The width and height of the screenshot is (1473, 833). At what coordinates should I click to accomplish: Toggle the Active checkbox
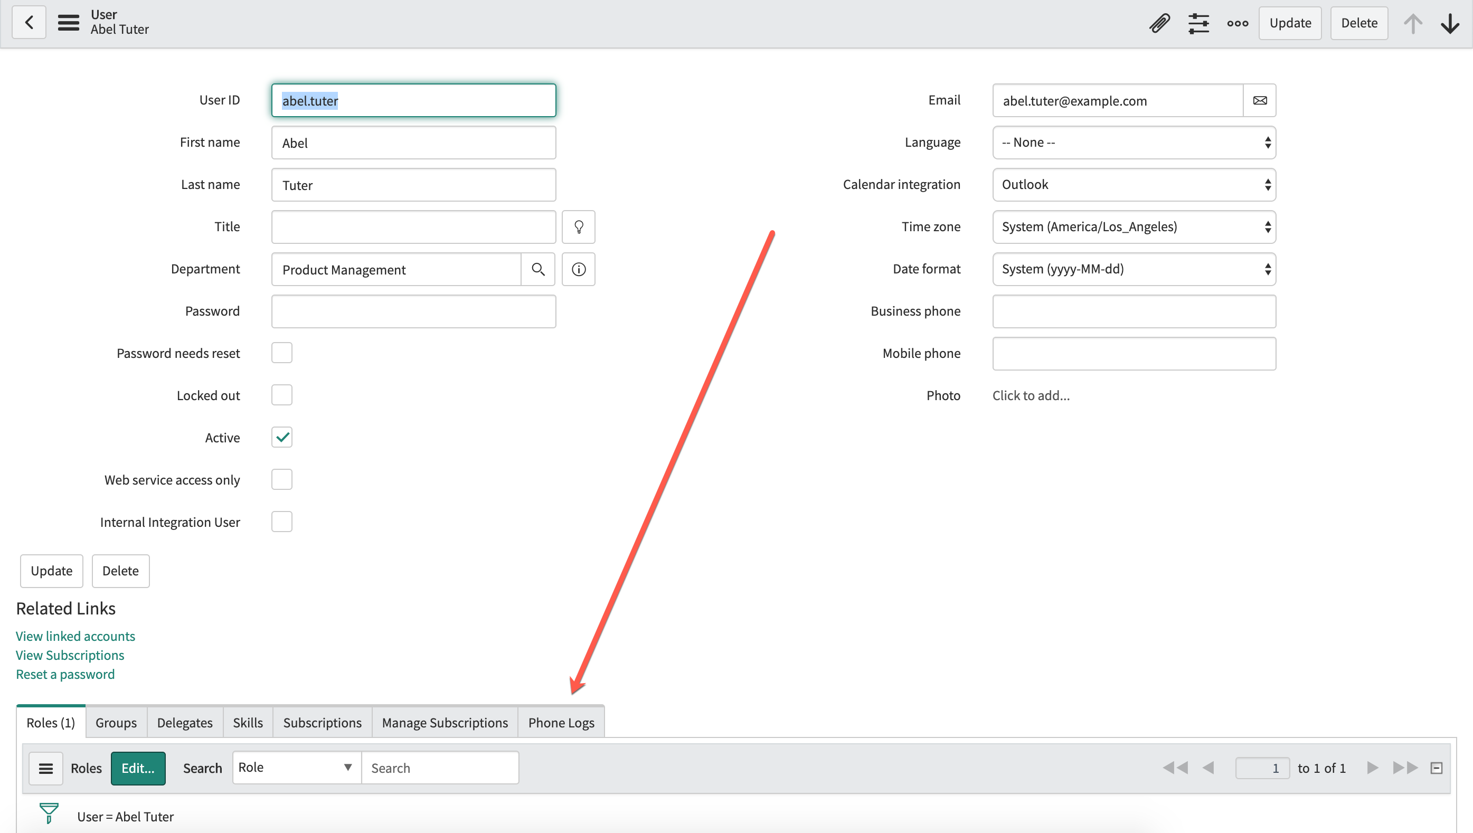point(282,438)
